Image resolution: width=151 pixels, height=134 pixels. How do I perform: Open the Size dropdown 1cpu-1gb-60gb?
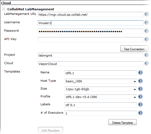101,89
